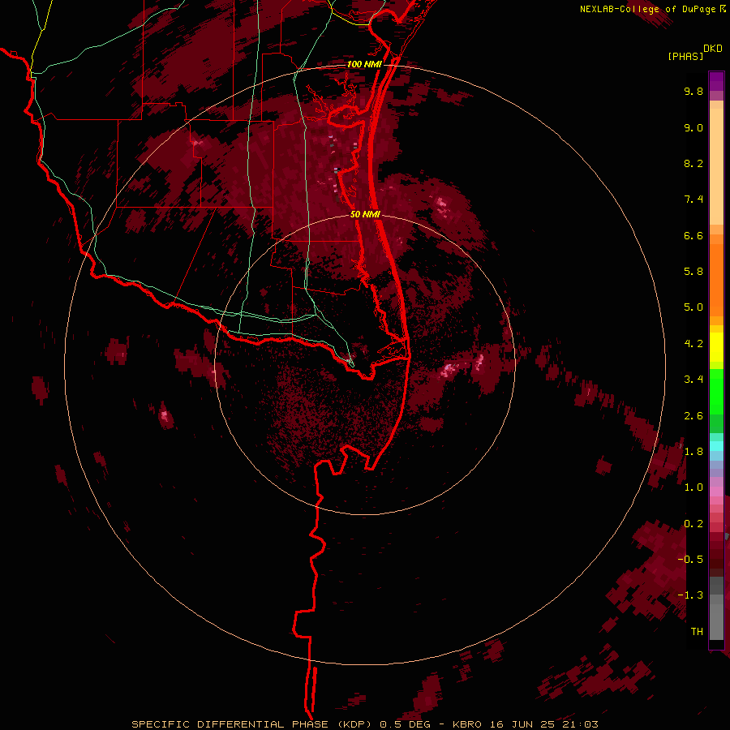Click the 1.8 legend value
This screenshot has height=730, width=730.
point(693,452)
